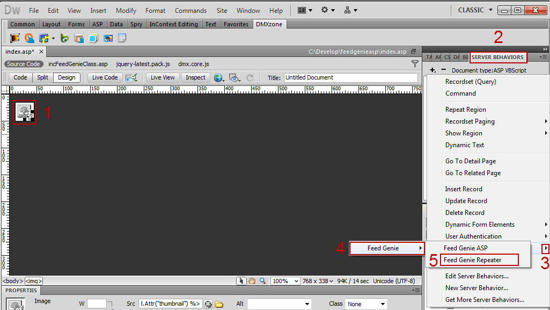Switch to Code view

[20, 77]
